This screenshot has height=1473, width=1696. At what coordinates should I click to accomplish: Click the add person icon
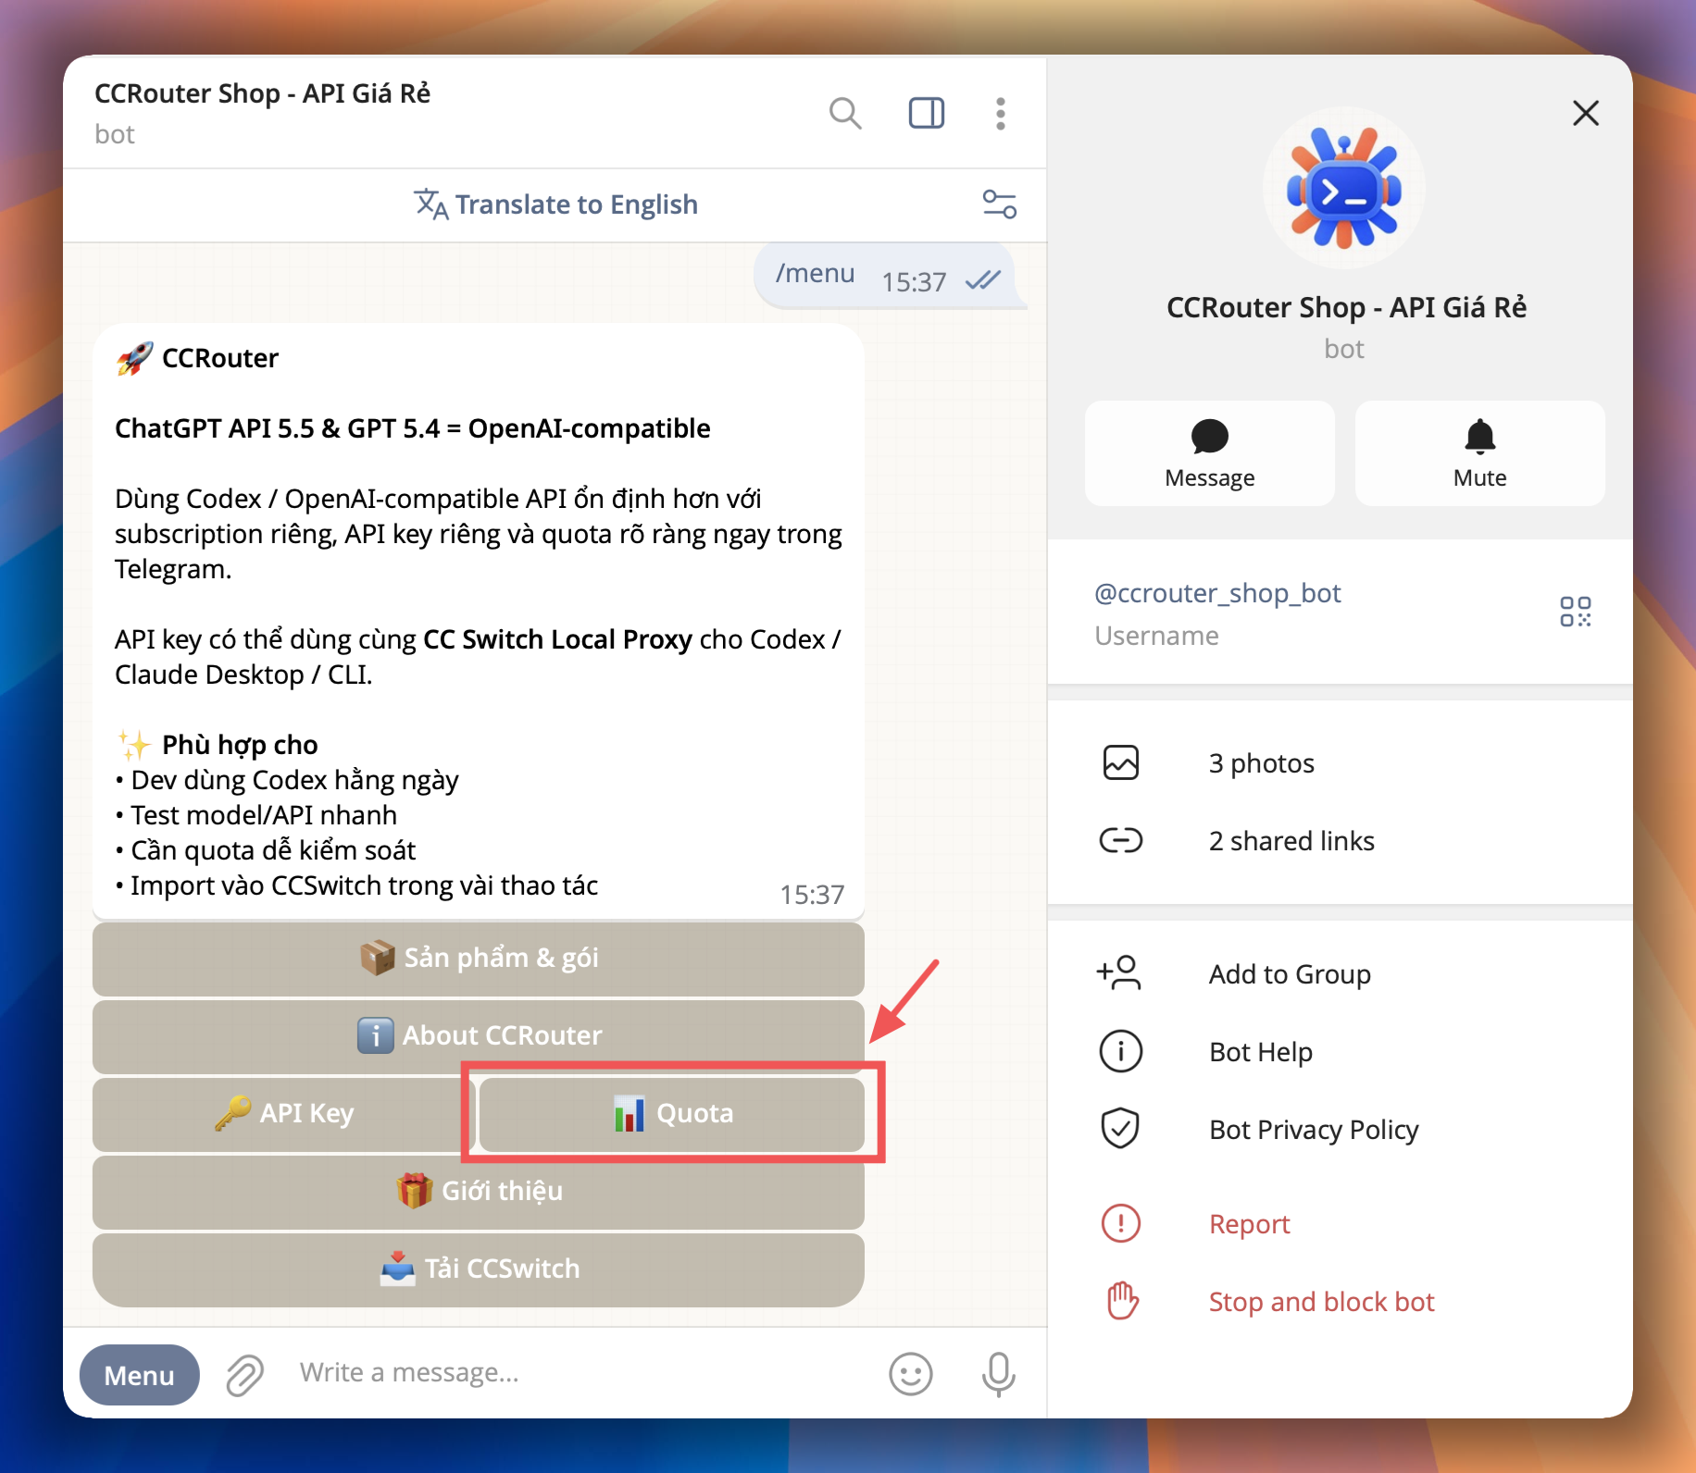1118,973
